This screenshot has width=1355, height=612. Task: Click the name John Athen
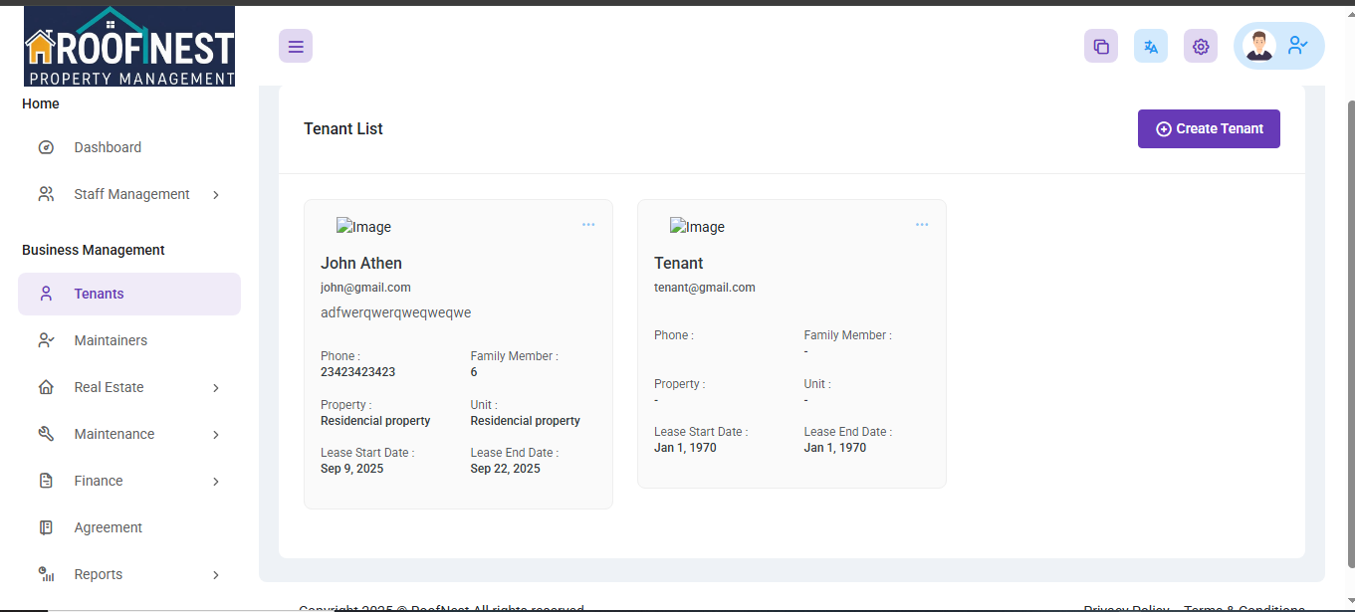coord(361,263)
